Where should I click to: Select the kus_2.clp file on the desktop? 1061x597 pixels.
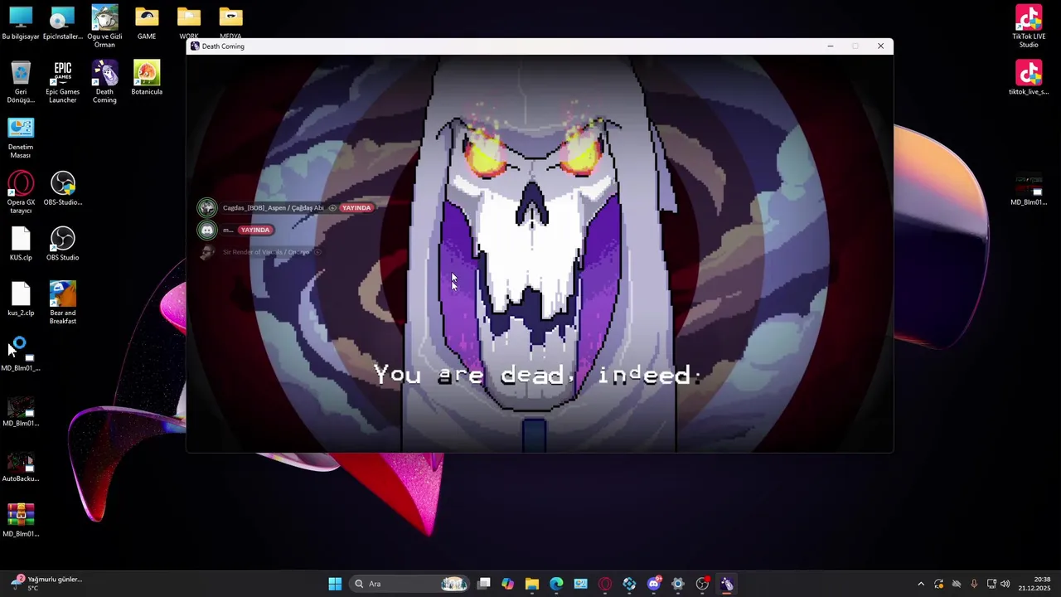tap(21, 299)
